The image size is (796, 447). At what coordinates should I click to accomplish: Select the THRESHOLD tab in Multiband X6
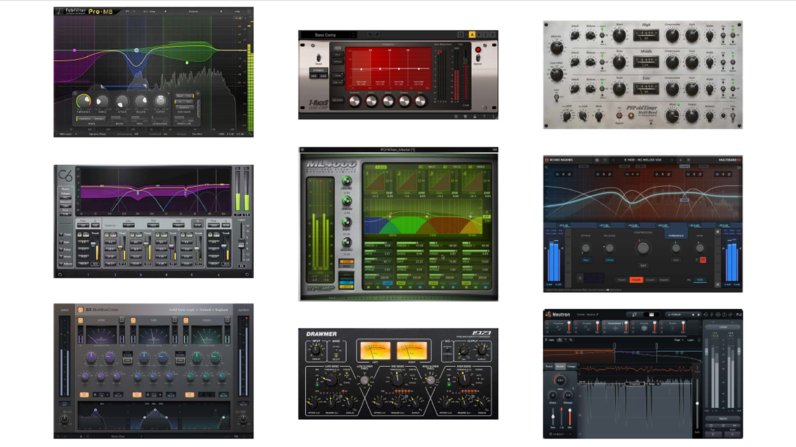click(676, 236)
